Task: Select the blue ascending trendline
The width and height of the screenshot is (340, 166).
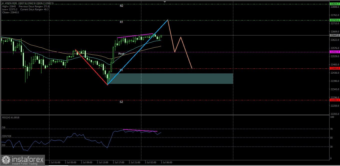Action: click(137, 52)
